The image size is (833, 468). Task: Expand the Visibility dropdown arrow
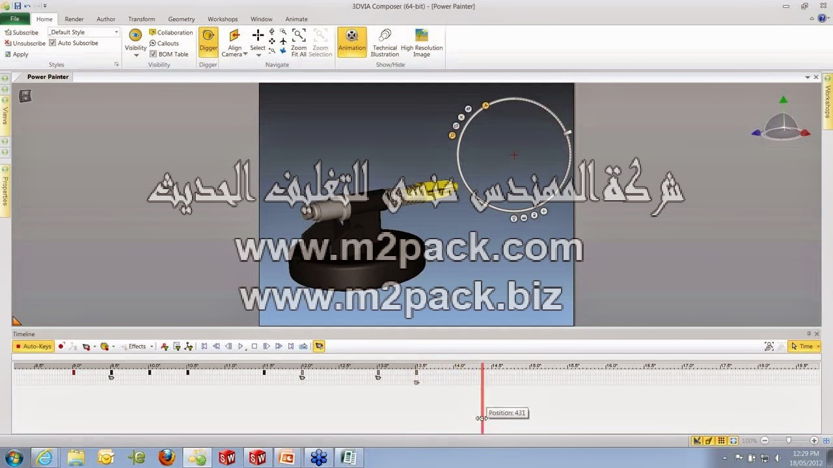pos(136,55)
